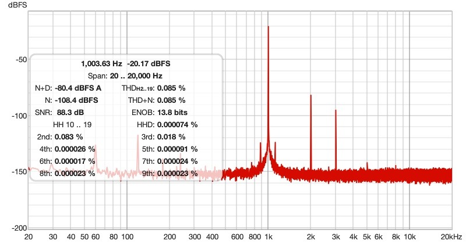Click the THD+N 0.085 % value
466x244 pixels.
click(x=171, y=100)
